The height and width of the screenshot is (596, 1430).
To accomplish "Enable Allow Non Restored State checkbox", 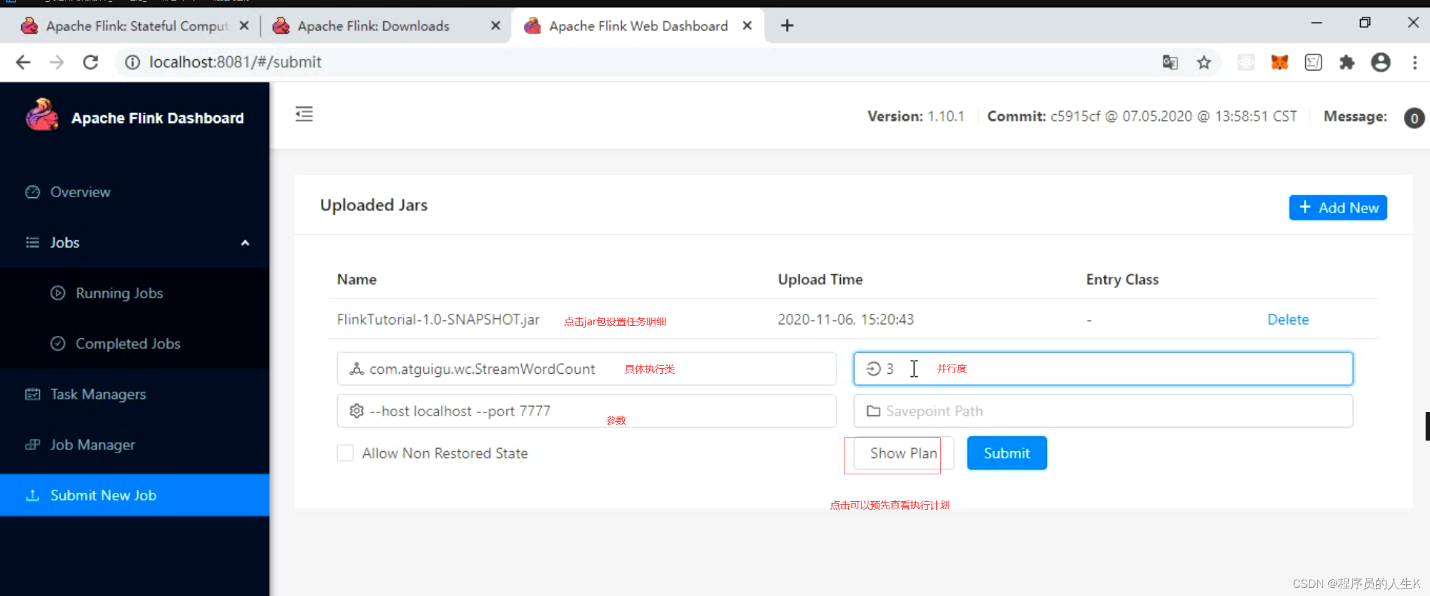I will 345,453.
